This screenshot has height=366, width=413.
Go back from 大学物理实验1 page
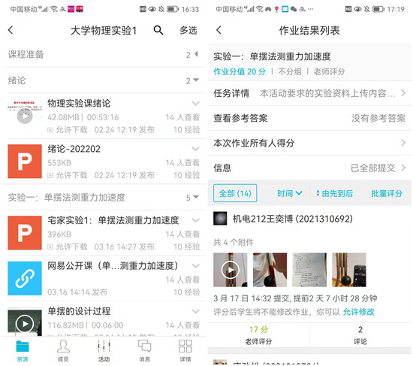click(x=11, y=30)
